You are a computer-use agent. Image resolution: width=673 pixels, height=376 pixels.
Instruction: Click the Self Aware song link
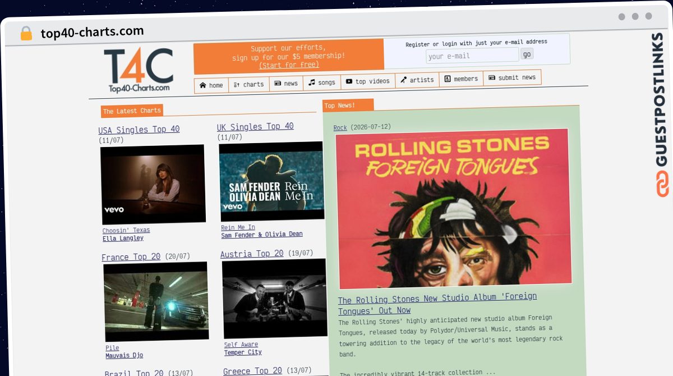(x=241, y=345)
